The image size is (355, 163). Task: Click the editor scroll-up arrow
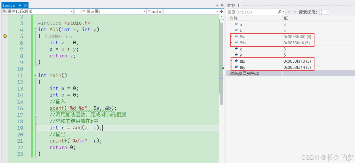click(221, 17)
